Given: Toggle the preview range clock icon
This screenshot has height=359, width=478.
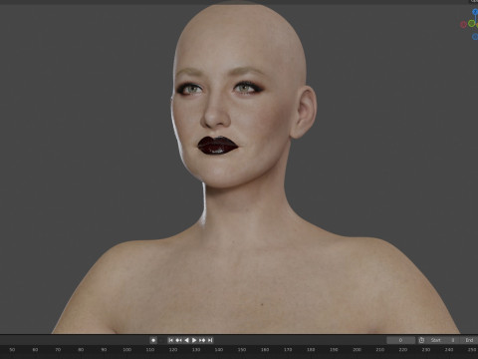Looking at the screenshot, I should [x=421, y=340].
